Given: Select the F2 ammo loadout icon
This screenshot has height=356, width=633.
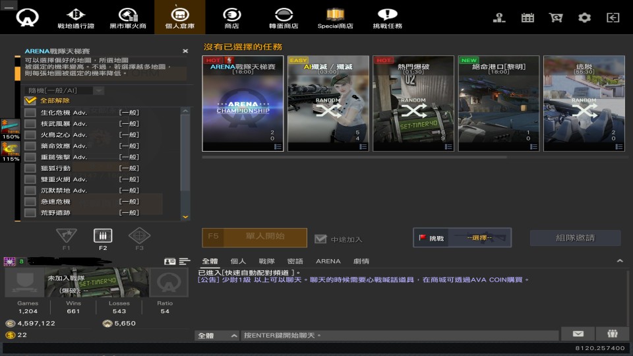Looking at the screenshot, I should (103, 236).
